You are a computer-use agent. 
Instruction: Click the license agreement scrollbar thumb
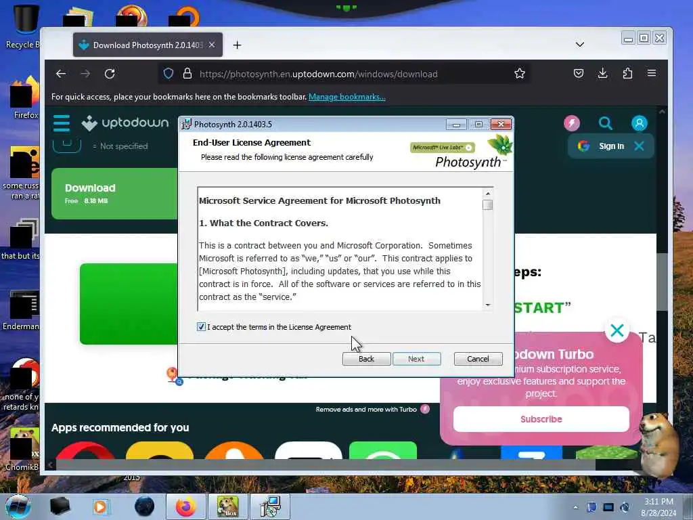[487, 204]
